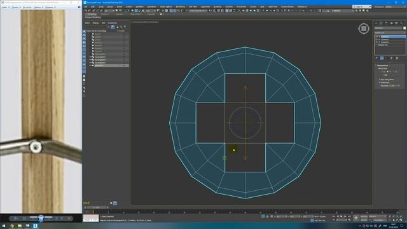Toggle Slice Along Mirror checkbox

(x=380, y=80)
